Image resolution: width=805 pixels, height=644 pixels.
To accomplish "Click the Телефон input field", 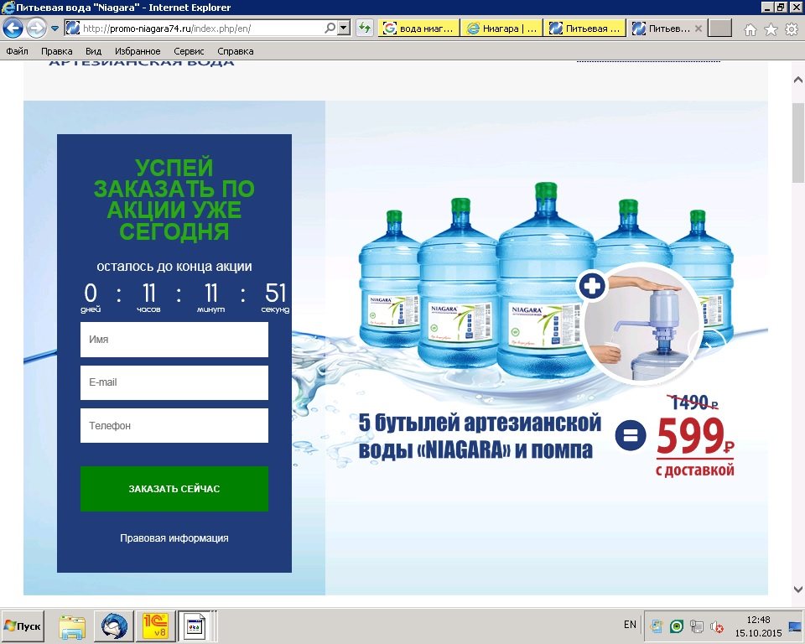I will pyautogui.click(x=174, y=425).
